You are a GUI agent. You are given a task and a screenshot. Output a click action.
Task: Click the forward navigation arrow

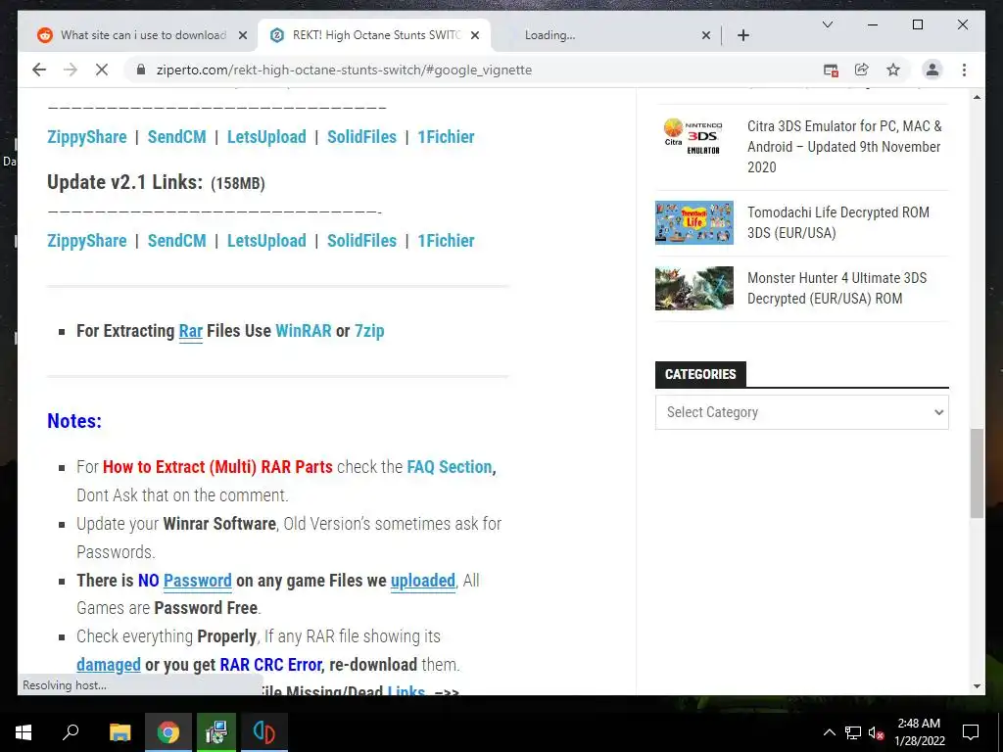[71, 70]
